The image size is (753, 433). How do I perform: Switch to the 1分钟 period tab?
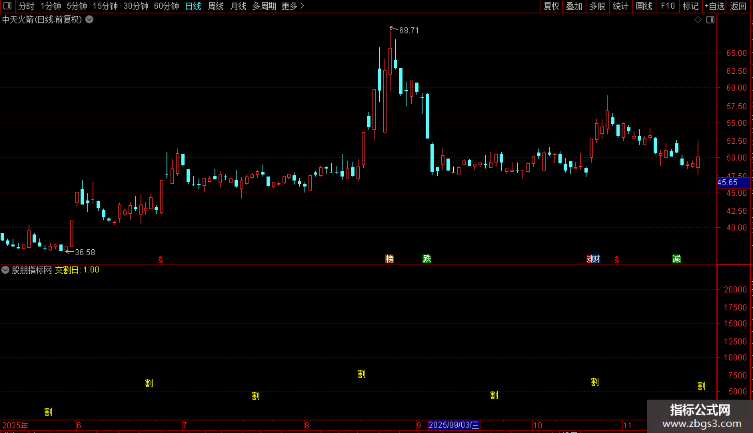51,6
